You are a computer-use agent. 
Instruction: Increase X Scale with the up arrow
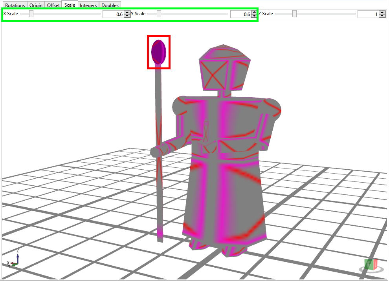(x=127, y=12)
